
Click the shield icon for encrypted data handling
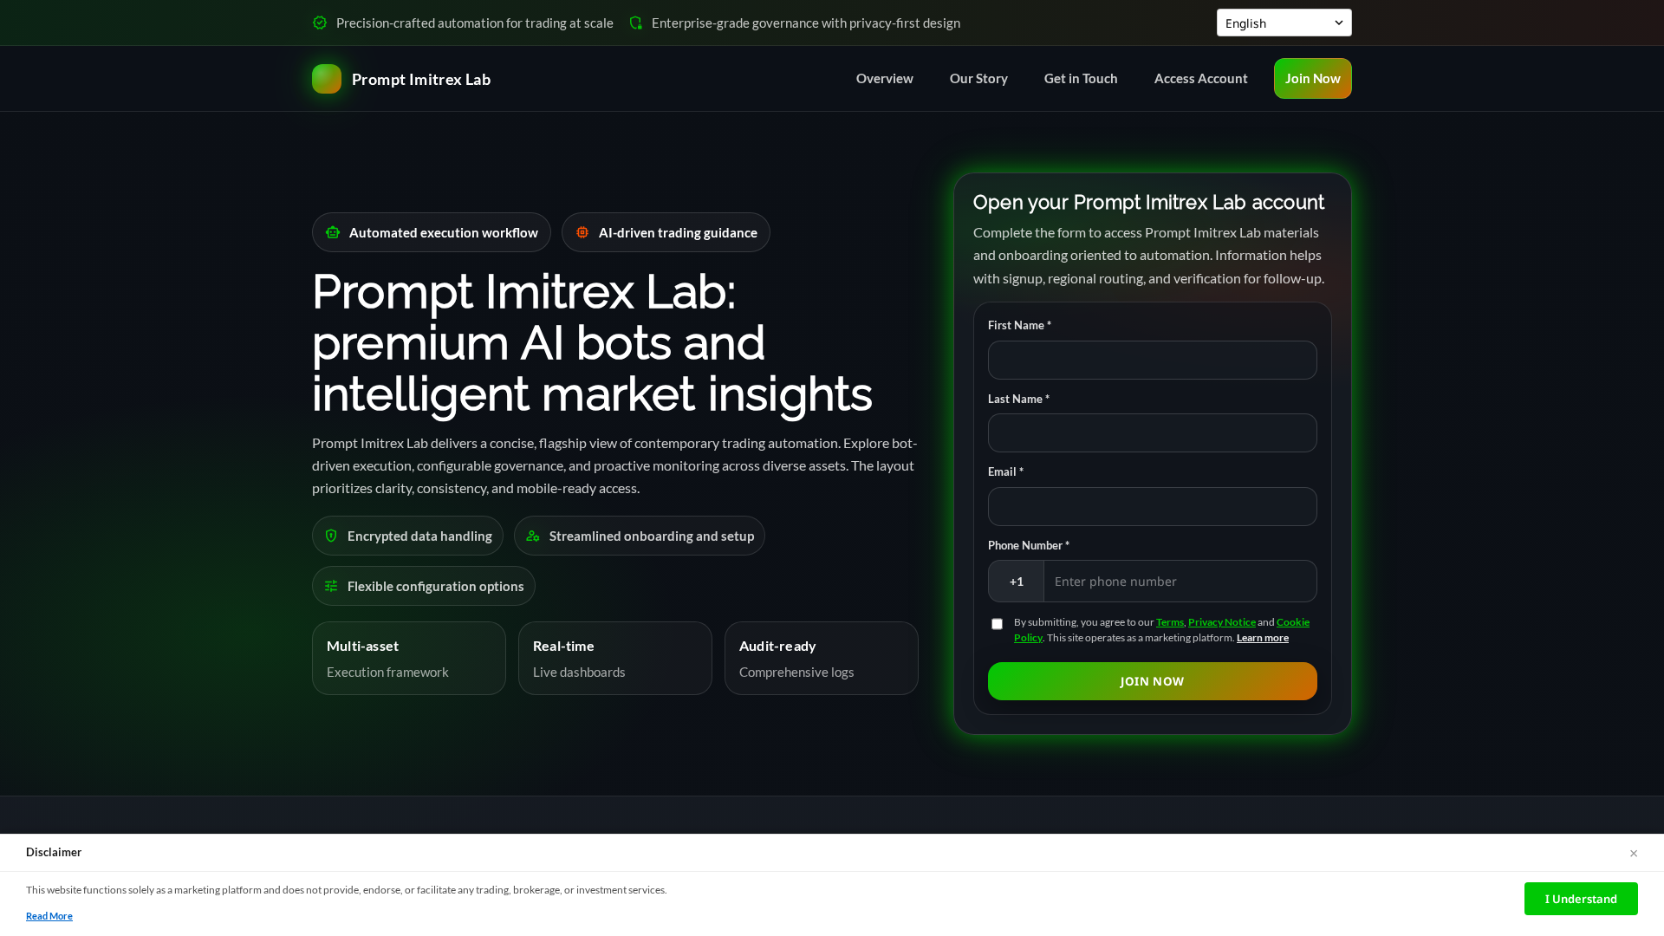coord(331,536)
